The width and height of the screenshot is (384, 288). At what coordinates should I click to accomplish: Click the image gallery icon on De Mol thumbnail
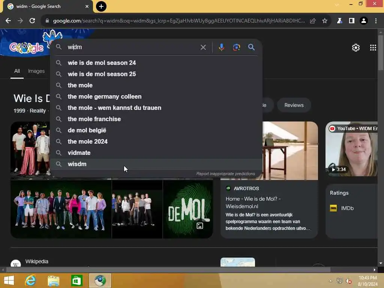(200, 225)
